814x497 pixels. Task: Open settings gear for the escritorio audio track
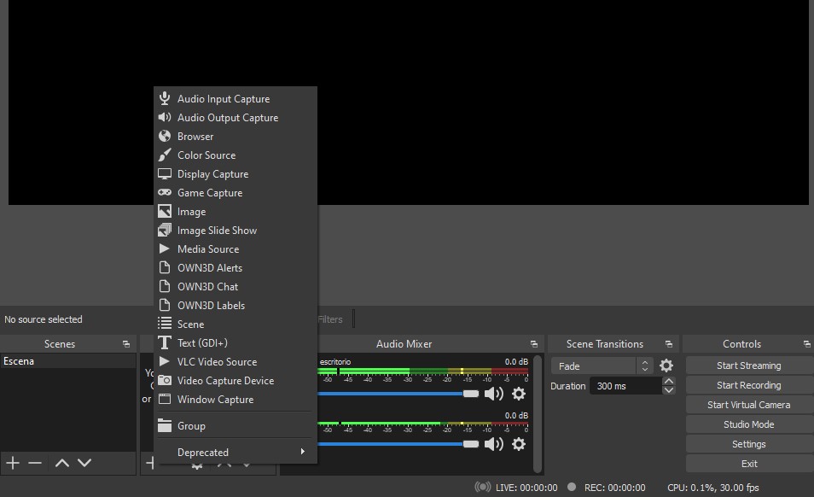(x=518, y=394)
